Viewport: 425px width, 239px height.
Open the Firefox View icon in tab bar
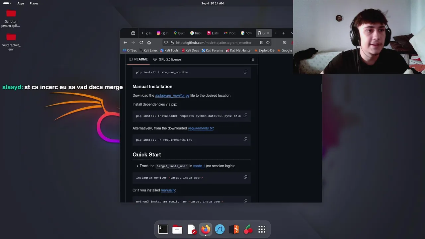coord(133,33)
